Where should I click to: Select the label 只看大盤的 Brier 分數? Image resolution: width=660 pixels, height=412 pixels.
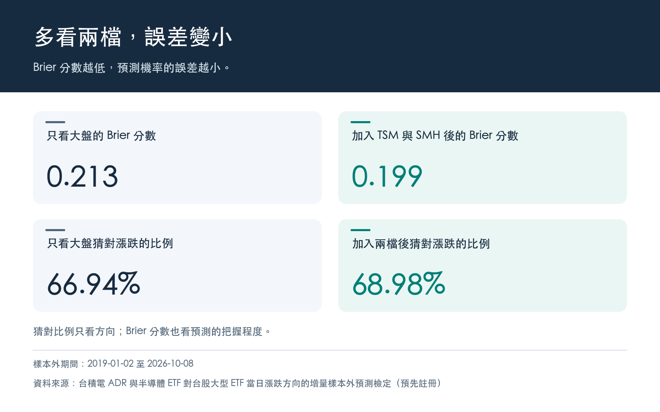tap(101, 136)
